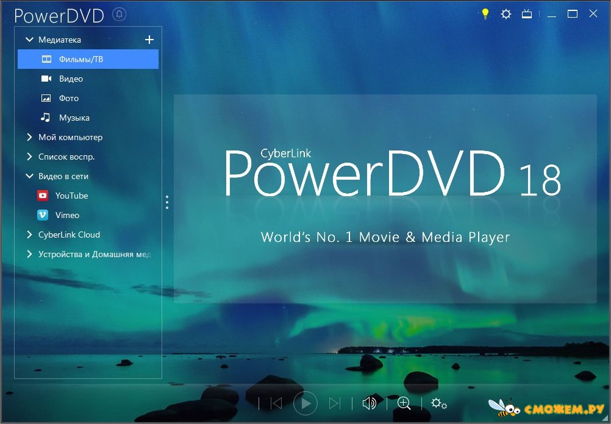Screen dimensions: 611x424
Task: Click the Видео в сети label
Action: coord(63,176)
